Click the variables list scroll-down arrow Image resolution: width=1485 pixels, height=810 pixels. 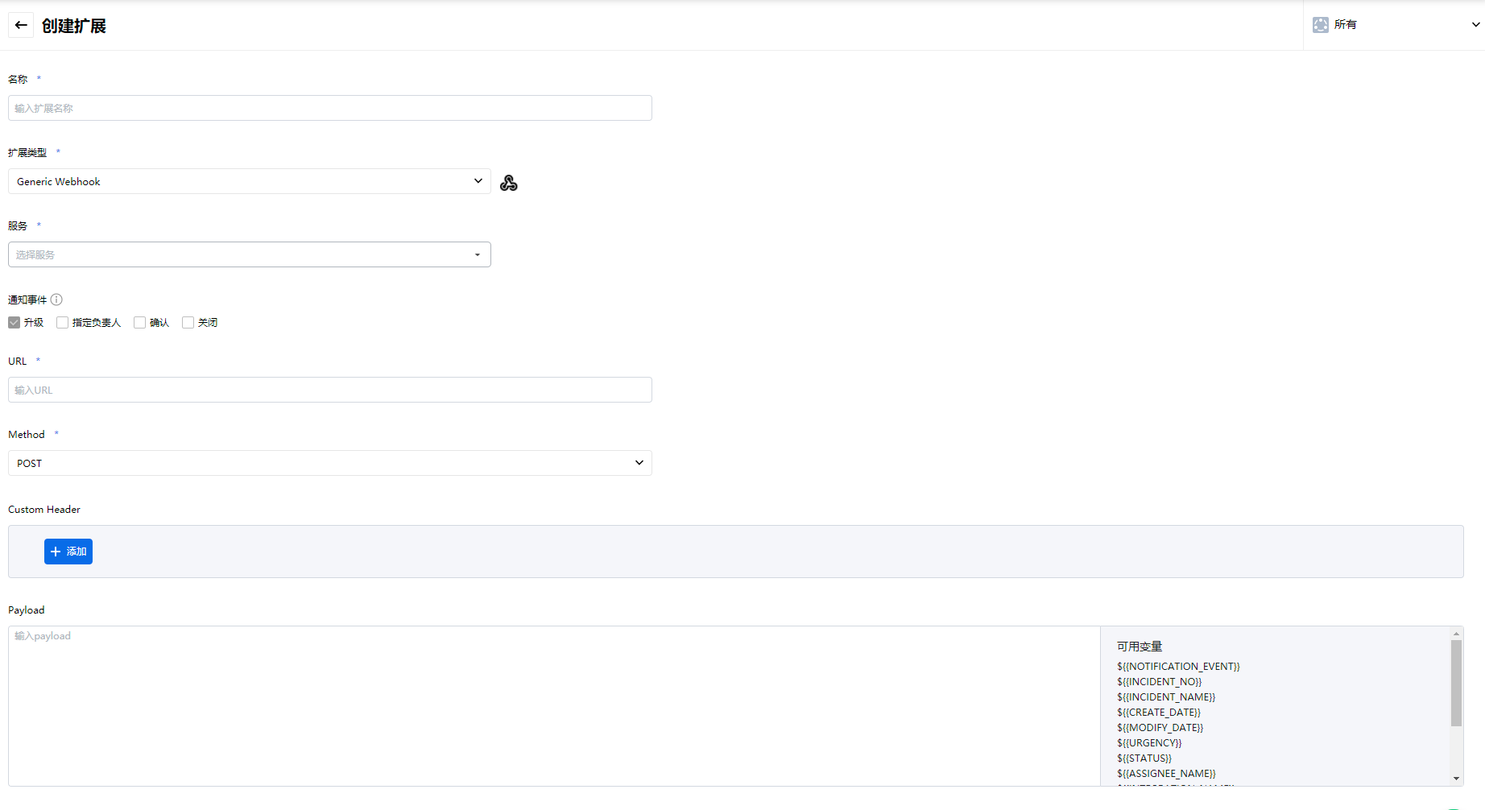(x=1456, y=779)
